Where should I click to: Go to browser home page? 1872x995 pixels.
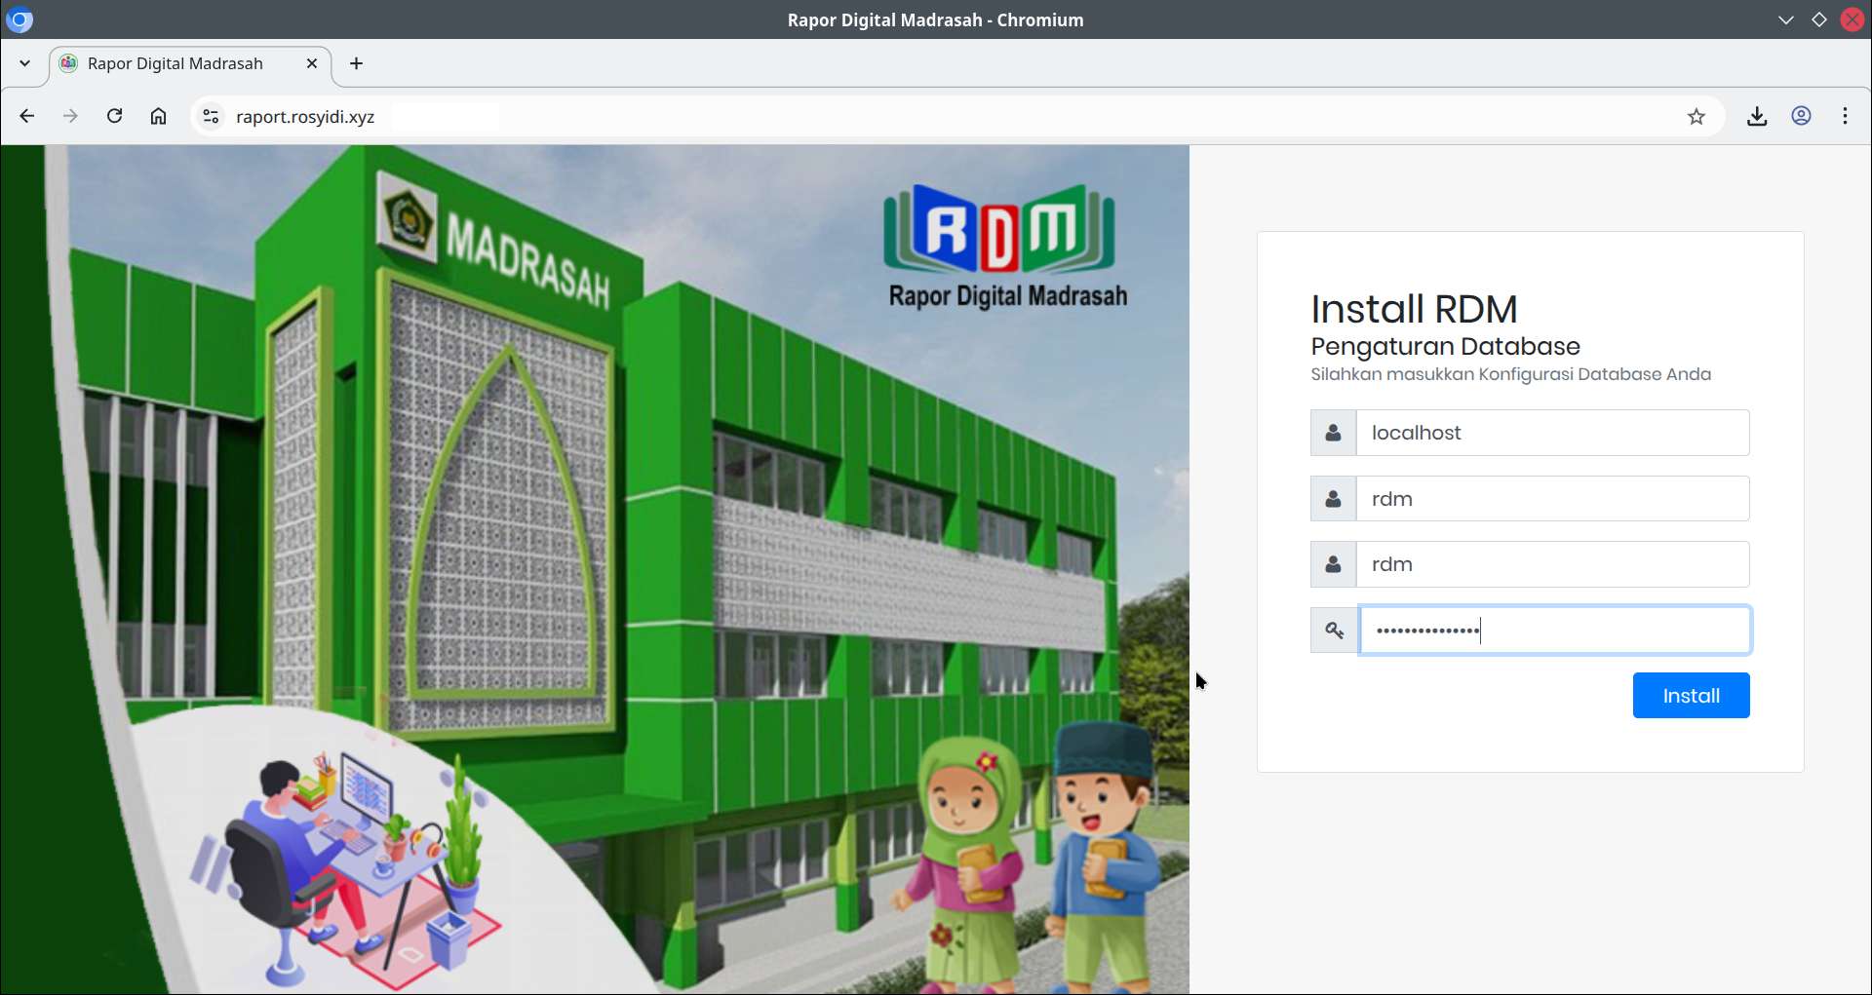[x=158, y=117]
